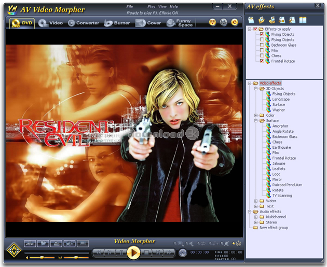The image size is (327, 267).
Task: Switch to the Video tab
Action: (x=51, y=23)
